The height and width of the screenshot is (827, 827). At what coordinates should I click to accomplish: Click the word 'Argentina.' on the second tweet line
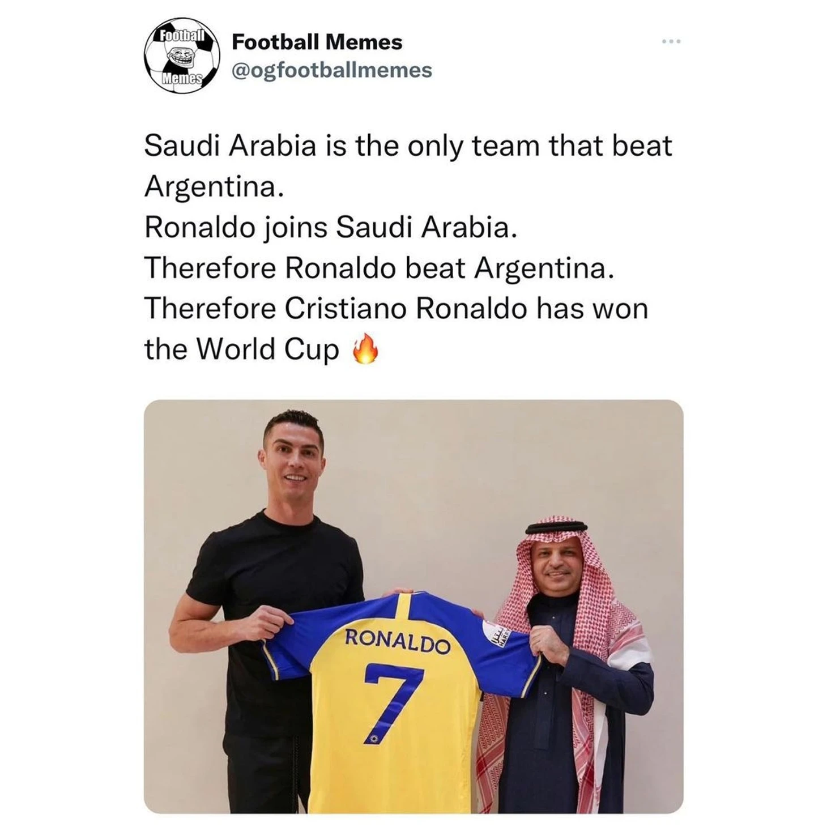(214, 187)
